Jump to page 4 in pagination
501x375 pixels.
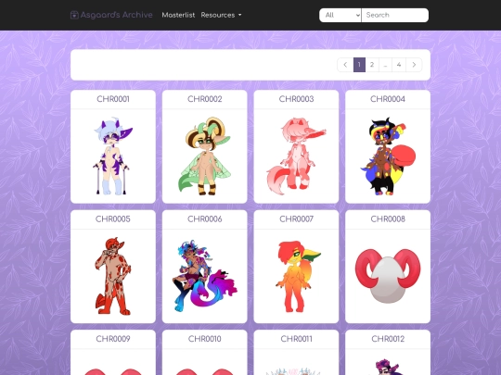(x=399, y=65)
